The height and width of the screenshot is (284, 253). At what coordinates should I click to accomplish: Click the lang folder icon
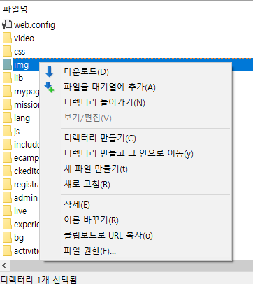coord(7,118)
